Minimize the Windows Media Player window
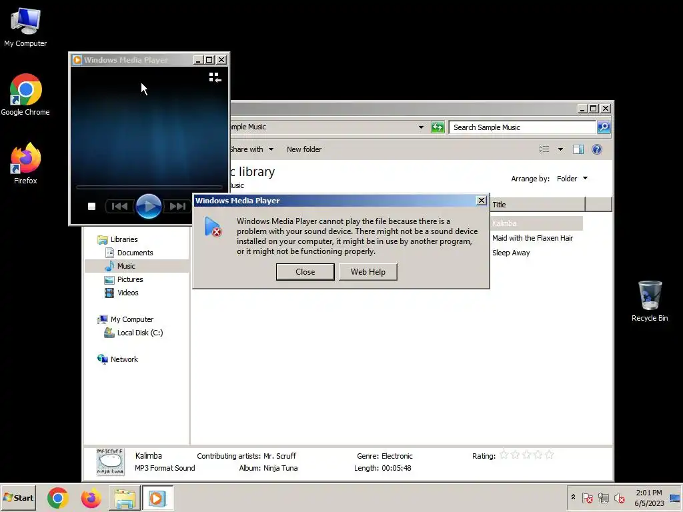Viewport: 683px width, 512px height. click(198, 60)
